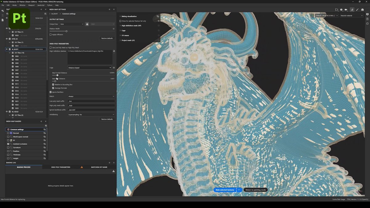Open the Viewport menu

click(31, 5)
